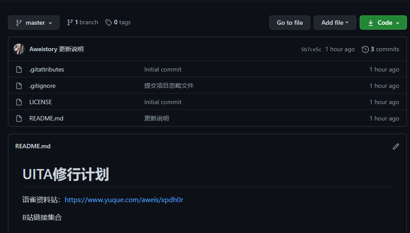410x233 pixels.
Task: Open Initial commit message for .gitattributes
Action: (163, 69)
